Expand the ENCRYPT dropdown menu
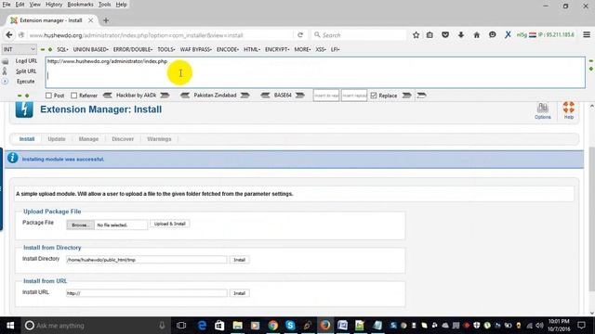Image resolution: width=595 pixels, height=334 pixels. click(x=277, y=49)
